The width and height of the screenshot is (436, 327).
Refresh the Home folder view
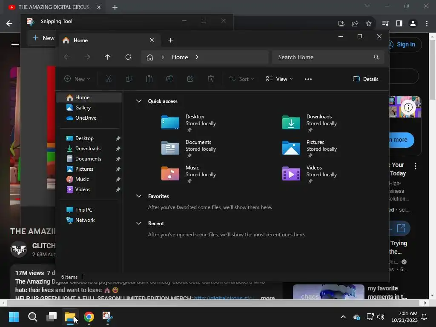[128, 57]
